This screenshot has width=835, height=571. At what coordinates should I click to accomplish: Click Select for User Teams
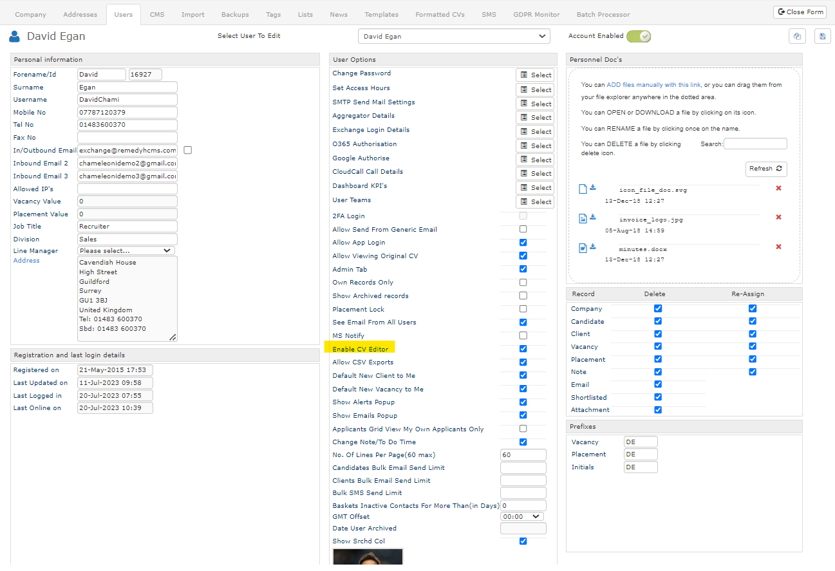click(535, 201)
